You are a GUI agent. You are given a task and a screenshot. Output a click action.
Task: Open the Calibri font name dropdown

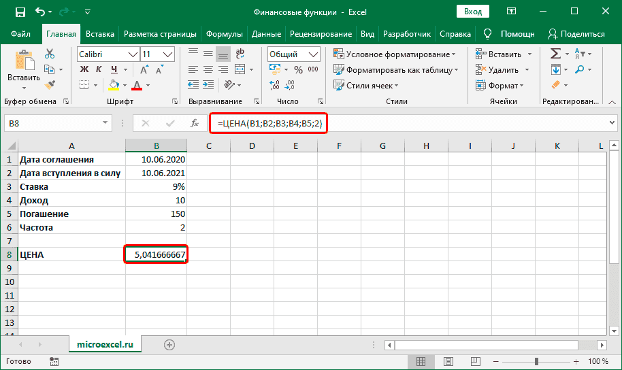pyautogui.click(x=132, y=54)
